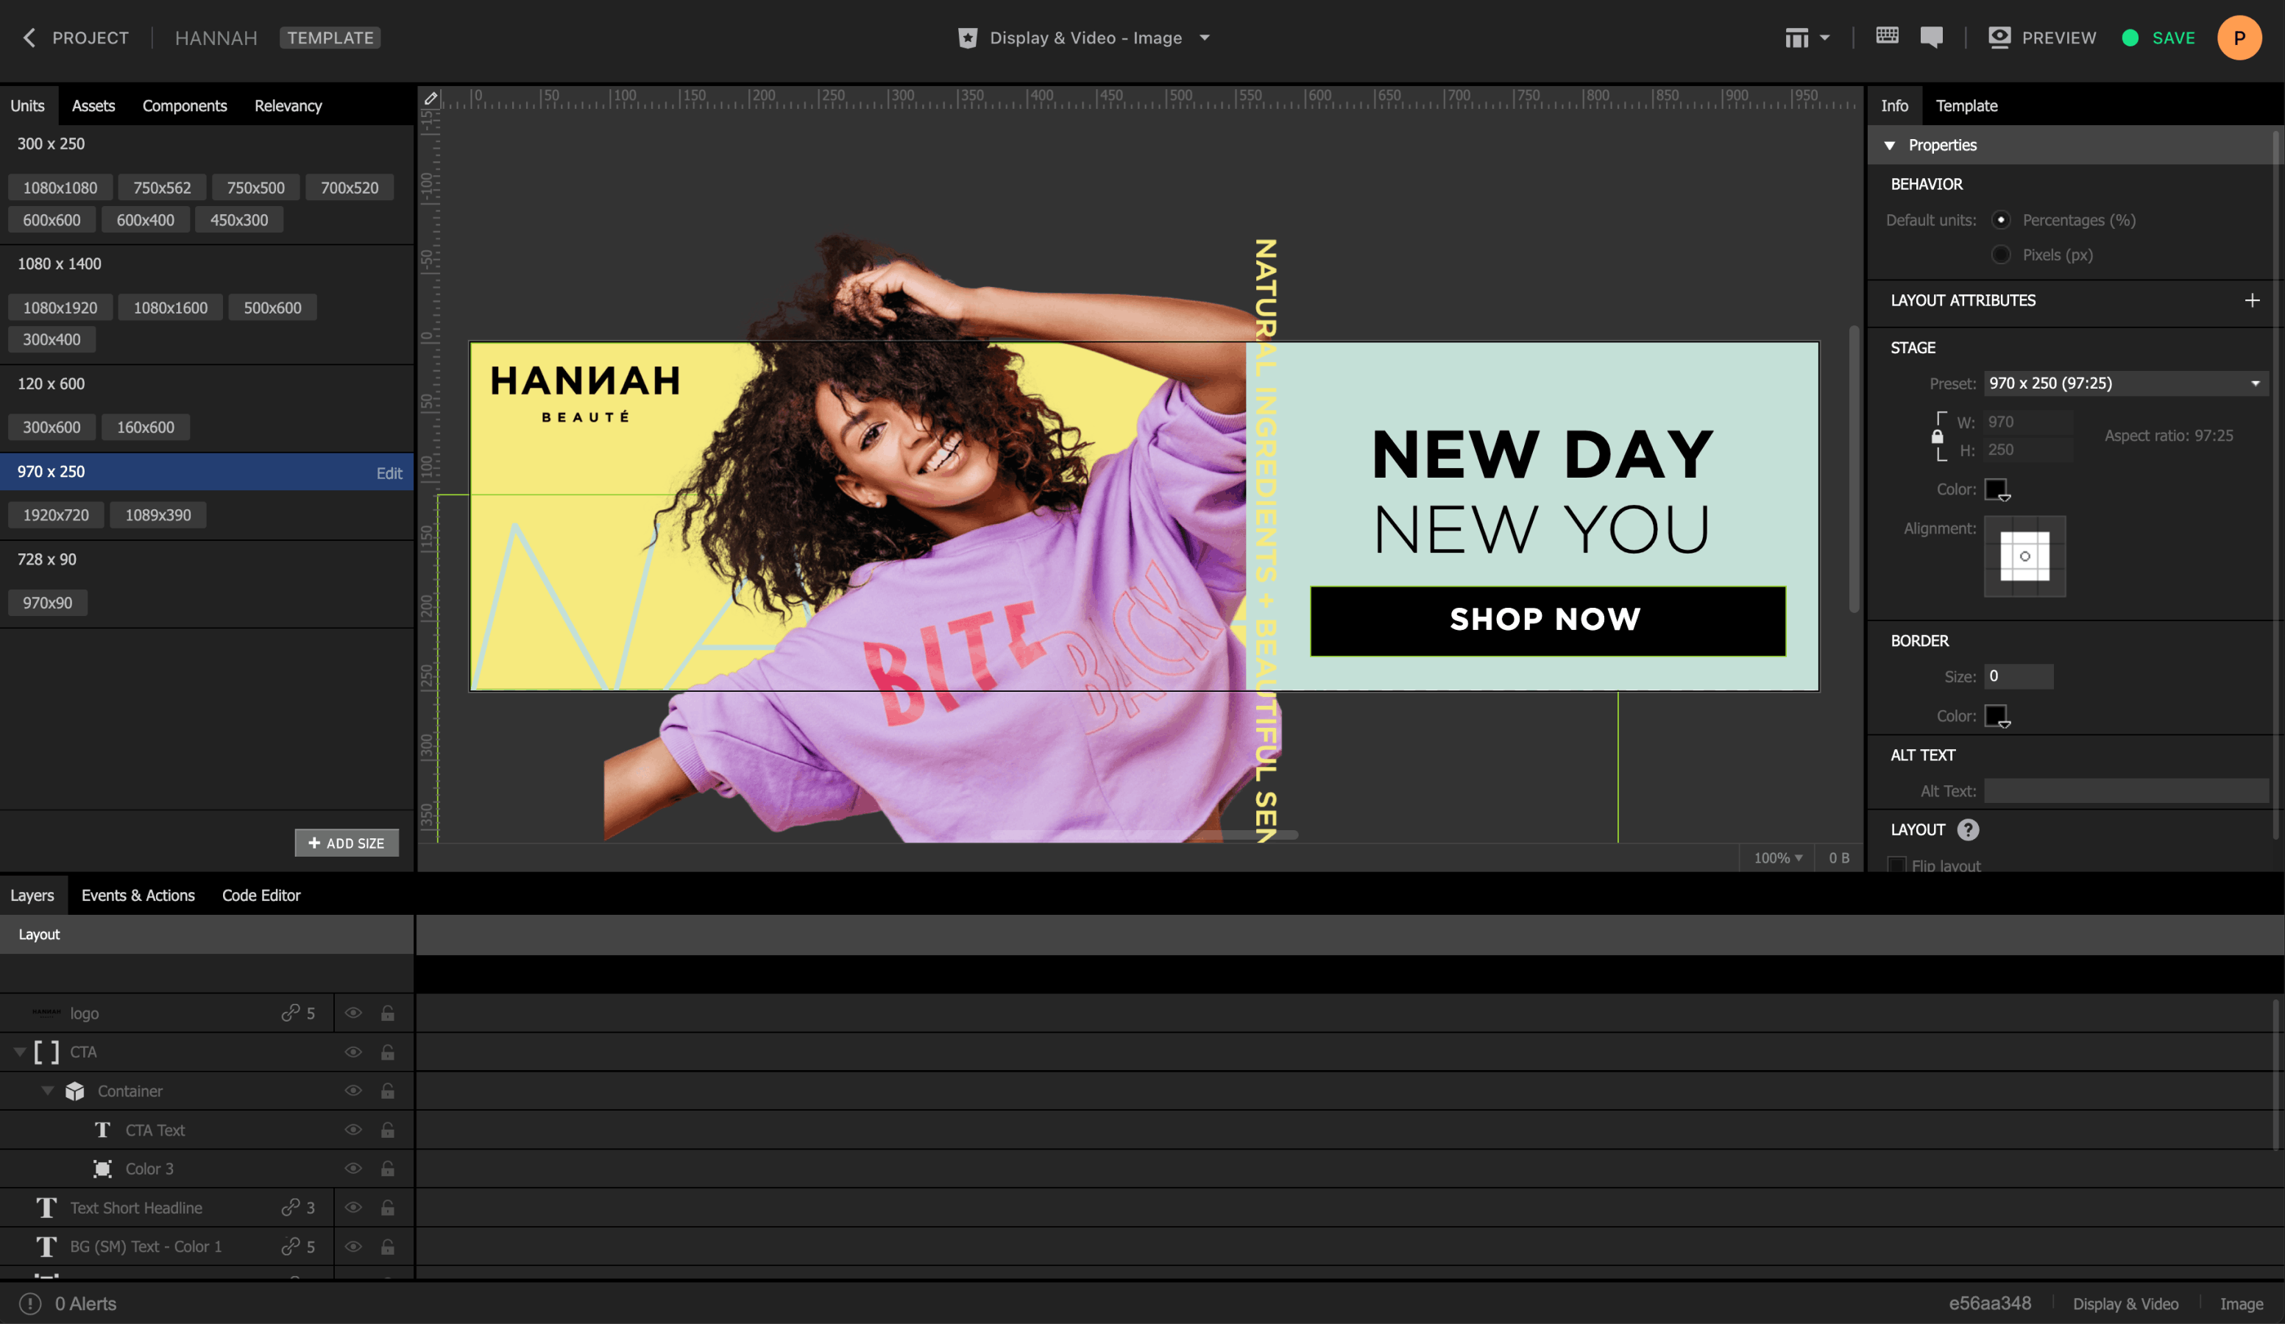The height and width of the screenshot is (1324, 2285).
Task: Click the ADD SIZE button
Action: (347, 843)
